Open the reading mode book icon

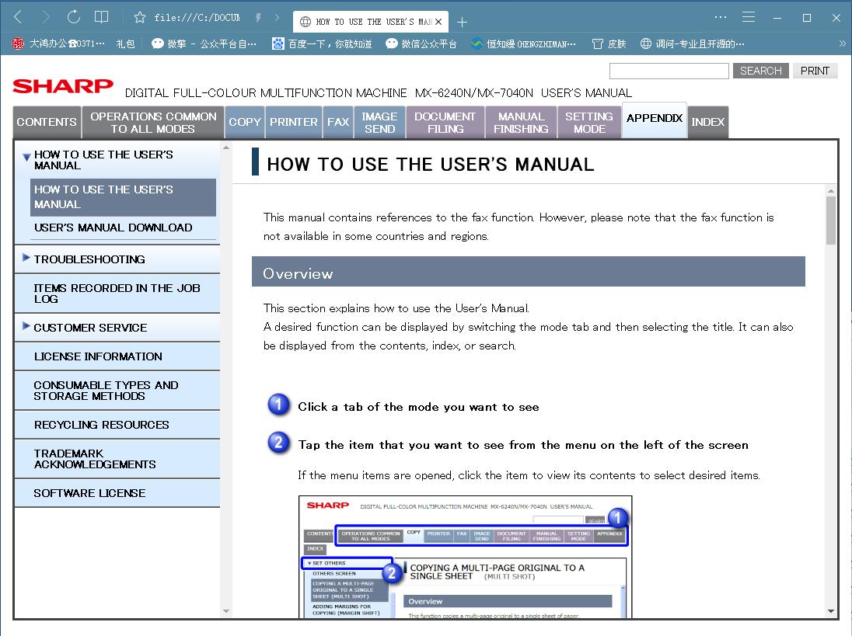pos(102,17)
